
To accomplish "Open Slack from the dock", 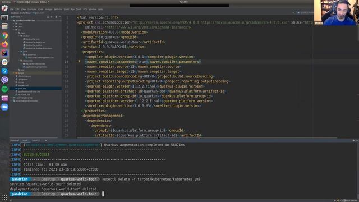I will 4,62.
